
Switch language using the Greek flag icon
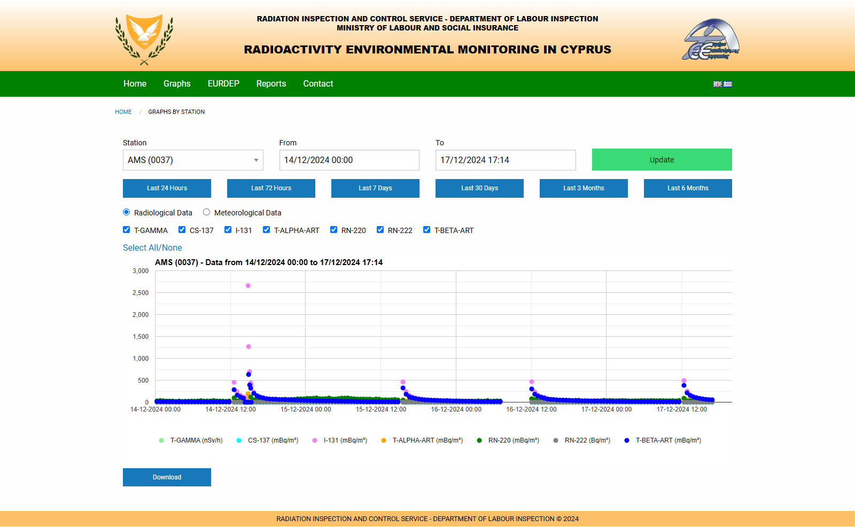click(728, 84)
